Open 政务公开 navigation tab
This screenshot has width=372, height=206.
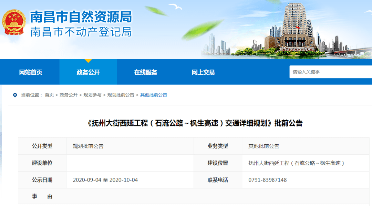[88, 72]
